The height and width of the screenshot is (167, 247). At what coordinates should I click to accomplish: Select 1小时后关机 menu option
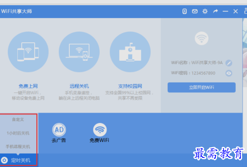[x=18, y=133]
